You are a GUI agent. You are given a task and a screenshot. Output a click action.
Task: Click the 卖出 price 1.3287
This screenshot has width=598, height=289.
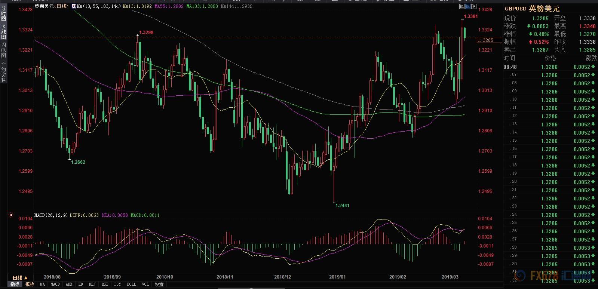click(x=540, y=50)
